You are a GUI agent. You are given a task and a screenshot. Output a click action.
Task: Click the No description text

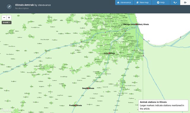[22, 8]
